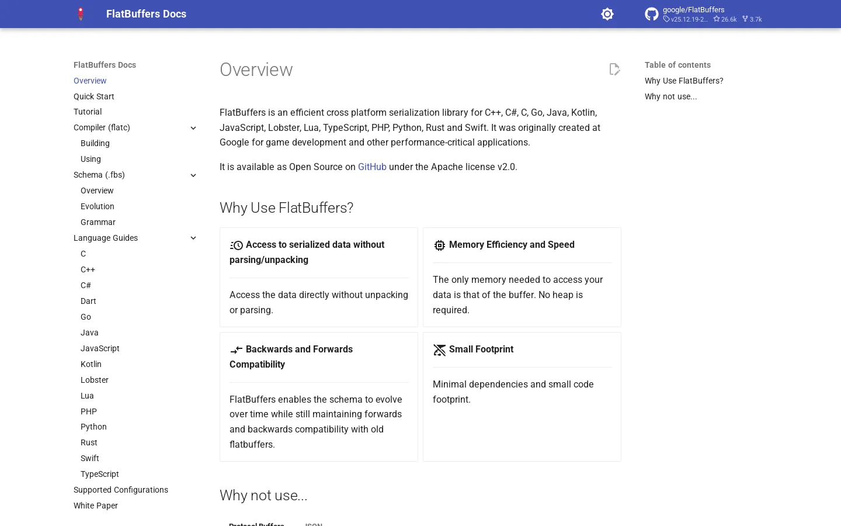The width and height of the screenshot is (841, 526).
Task: Click the FlatBuffers Docs header title
Action: [146, 14]
